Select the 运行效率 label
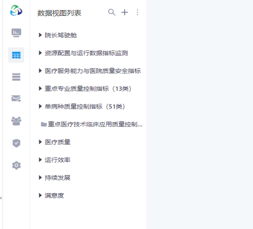The height and width of the screenshot is (229, 253). coord(57,160)
